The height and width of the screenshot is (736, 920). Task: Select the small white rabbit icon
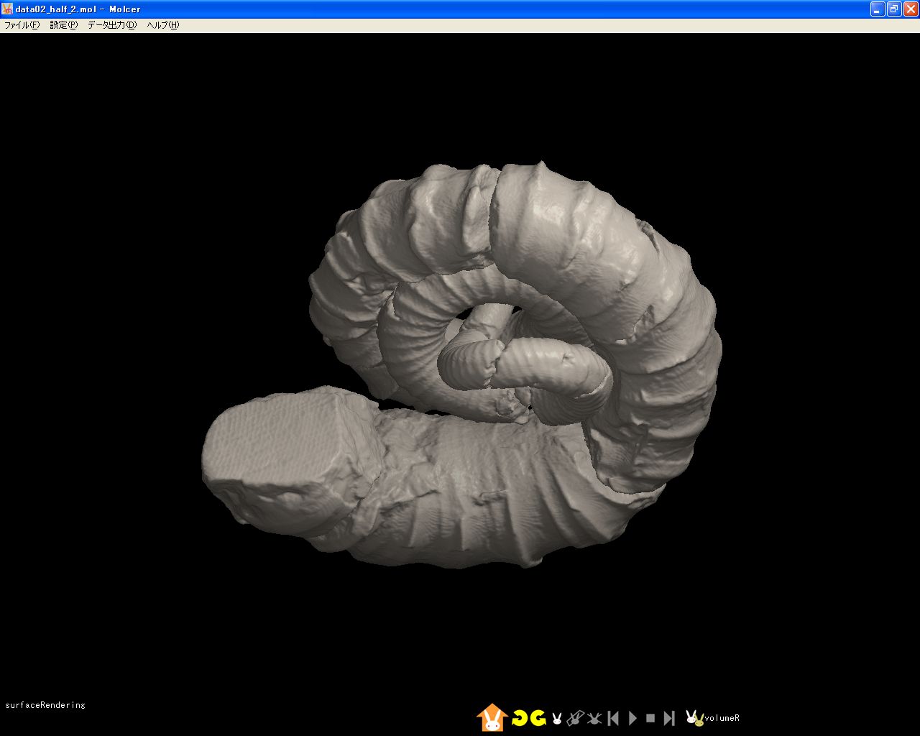[556, 717]
